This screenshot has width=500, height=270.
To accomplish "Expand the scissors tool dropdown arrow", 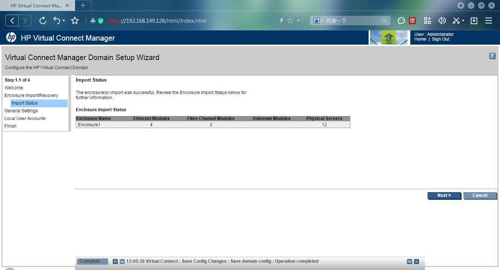I will 463,21.
